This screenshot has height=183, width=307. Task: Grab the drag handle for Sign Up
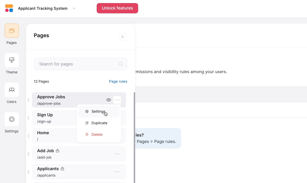click(28, 118)
